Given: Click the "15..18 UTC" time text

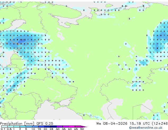Looking at the screenshot, I should [140, 123].
